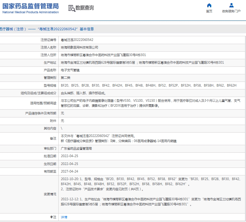Open the 详情 link in the 注 row
The image size is (246, 222).
(x=64, y=217)
